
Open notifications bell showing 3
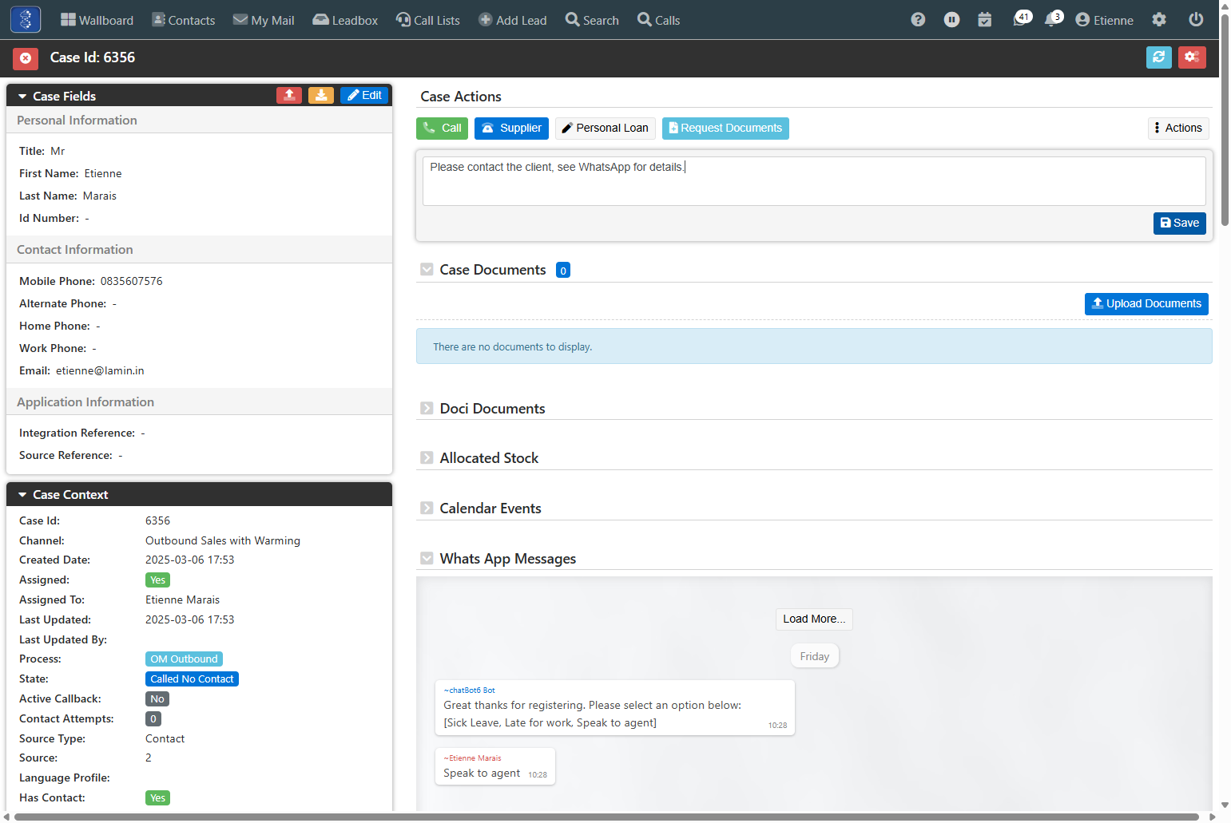tap(1054, 18)
